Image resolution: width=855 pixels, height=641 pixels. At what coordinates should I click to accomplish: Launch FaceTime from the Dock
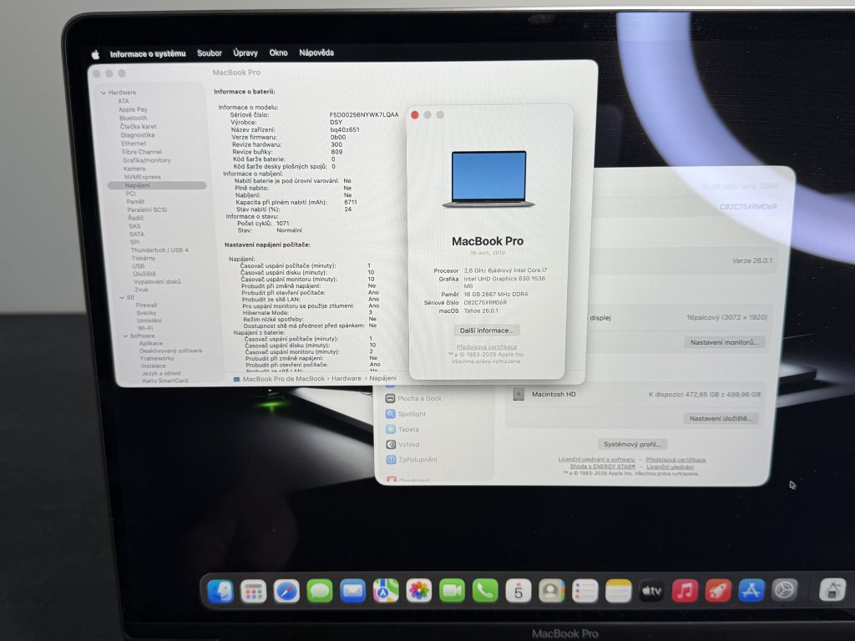click(x=452, y=591)
